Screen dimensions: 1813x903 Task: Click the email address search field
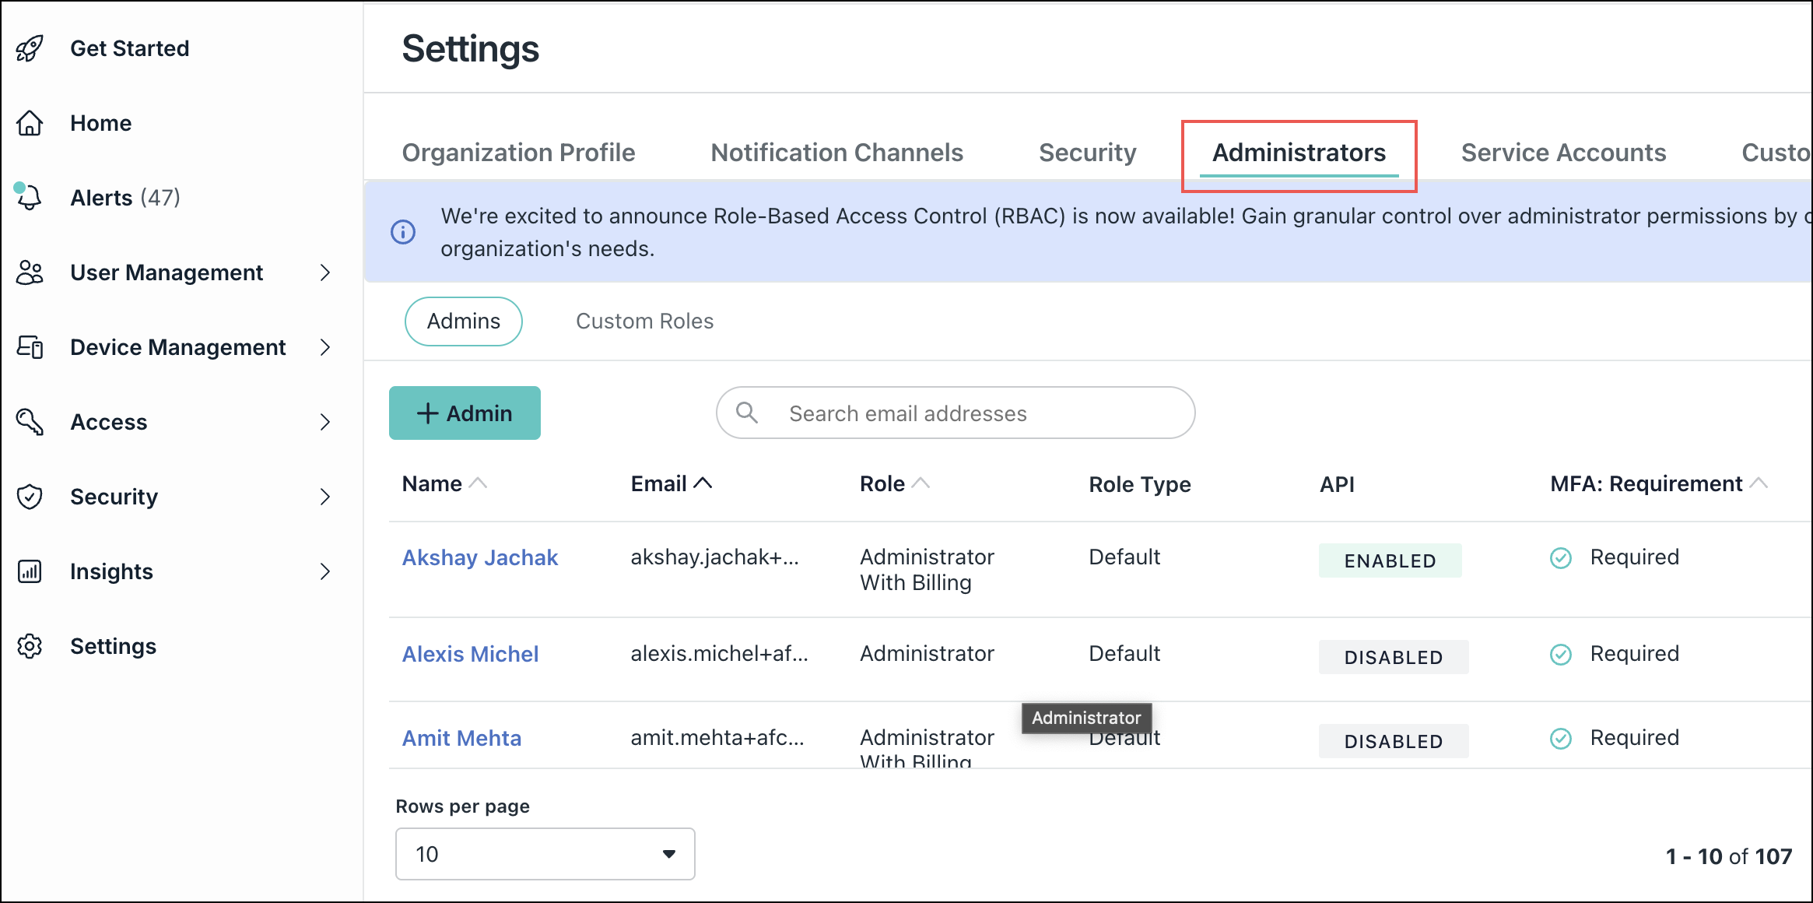(x=955, y=413)
